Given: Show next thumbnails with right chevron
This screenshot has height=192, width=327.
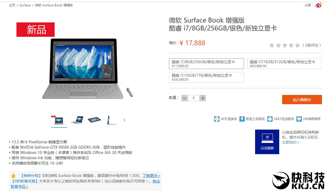Looking at the screenshot, I should pos(124,120).
